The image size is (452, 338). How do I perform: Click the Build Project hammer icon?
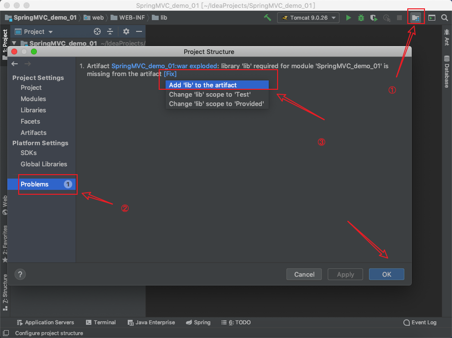(x=267, y=18)
